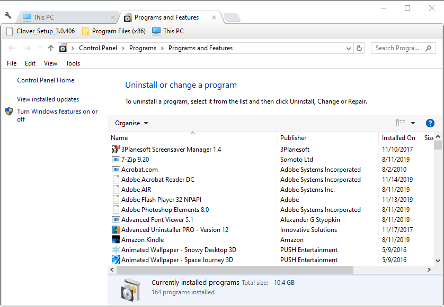This screenshot has width=444, height=307.
Task: Sort the list by Publisher column
Action: (327, 138)
